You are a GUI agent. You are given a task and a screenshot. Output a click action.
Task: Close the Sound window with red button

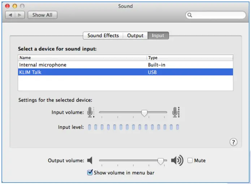click(x=7, y=6)
